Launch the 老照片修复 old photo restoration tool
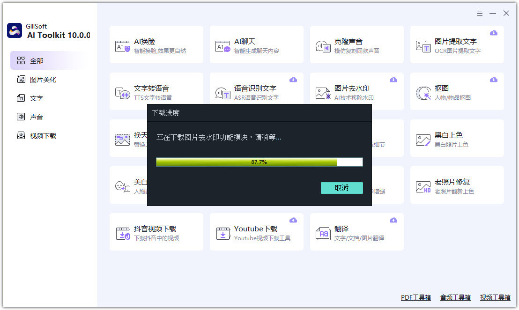Screen dimensions: 519x310 point(457,185)
